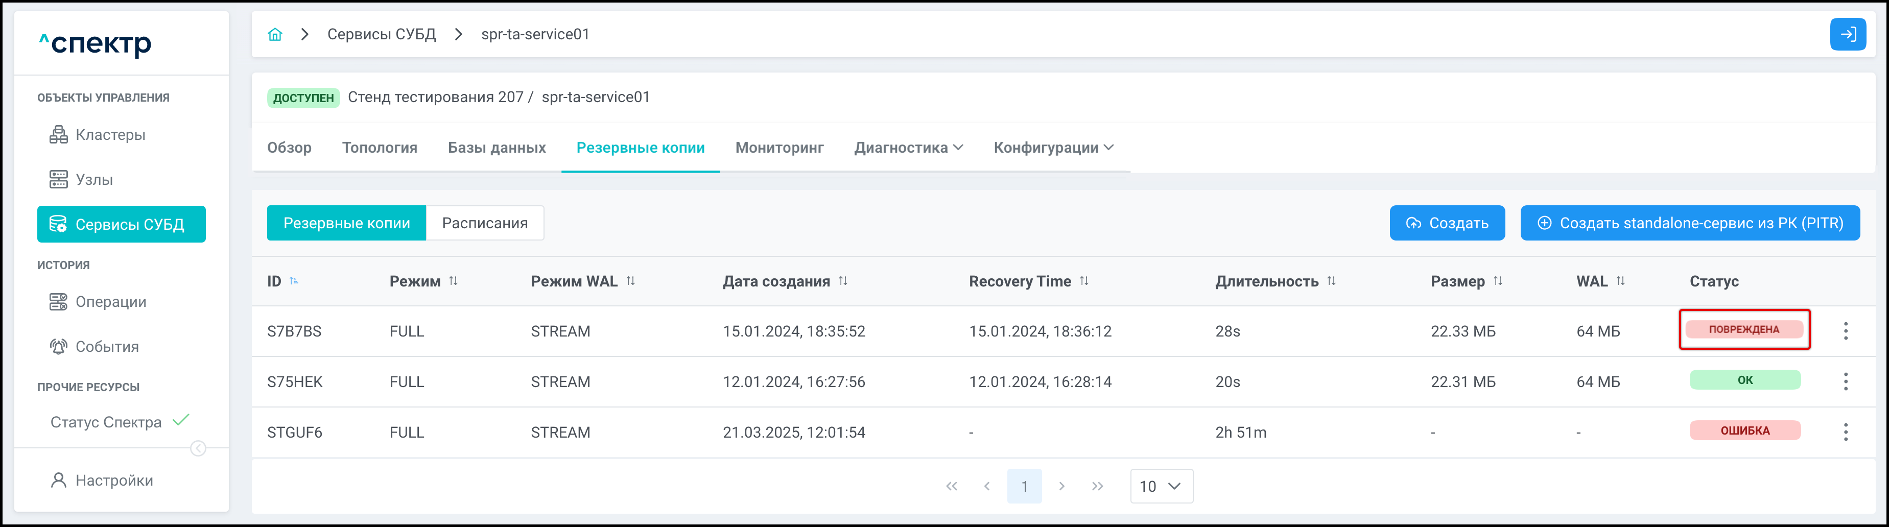This screenshot has width=1889, height=527.
Task: Open actions menu for backup S7B7BS
Action: (1845, 330)
